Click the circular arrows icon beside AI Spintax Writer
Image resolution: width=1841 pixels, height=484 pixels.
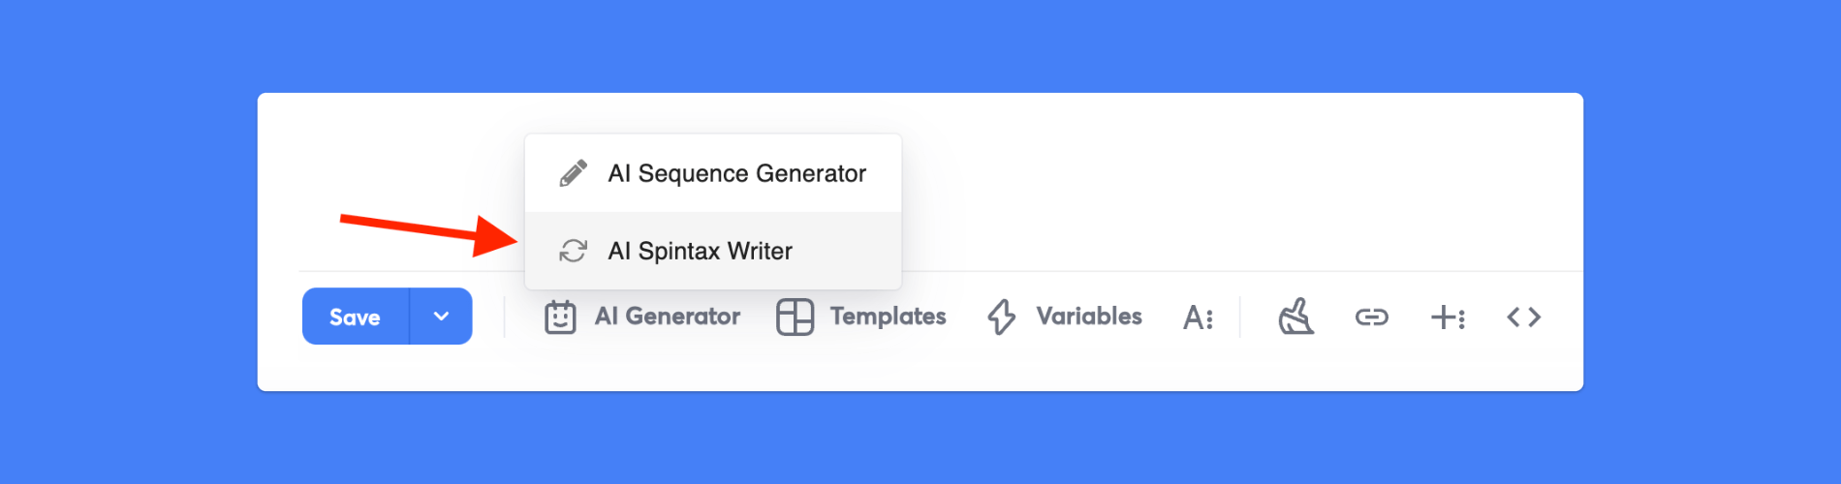[573, 251]
